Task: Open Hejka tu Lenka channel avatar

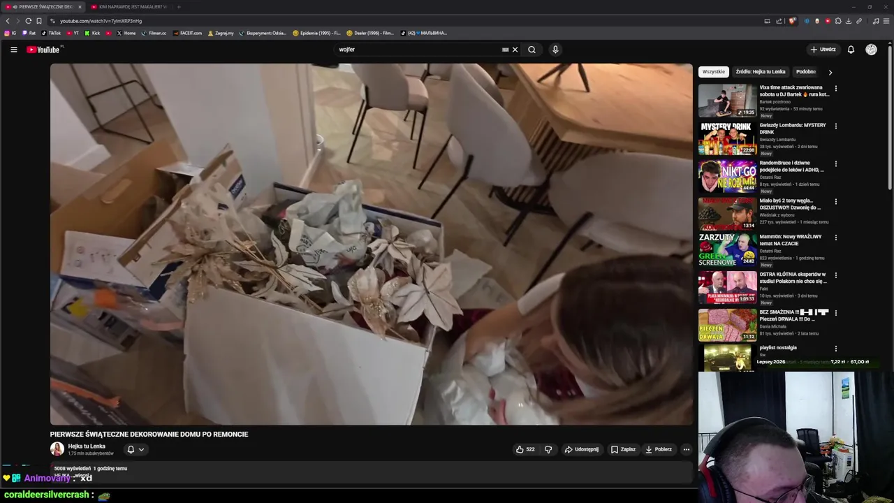Action: pos(57,449)
